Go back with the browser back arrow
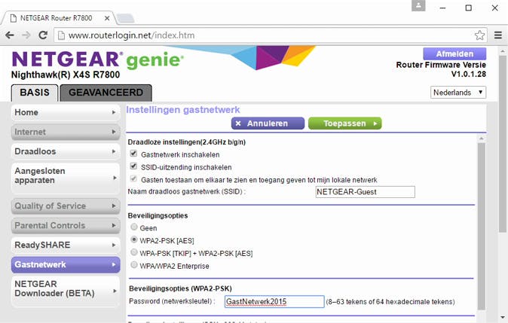The height and width of the screenshot is (323, 508). pyautogui.click(x=10, y=35)
